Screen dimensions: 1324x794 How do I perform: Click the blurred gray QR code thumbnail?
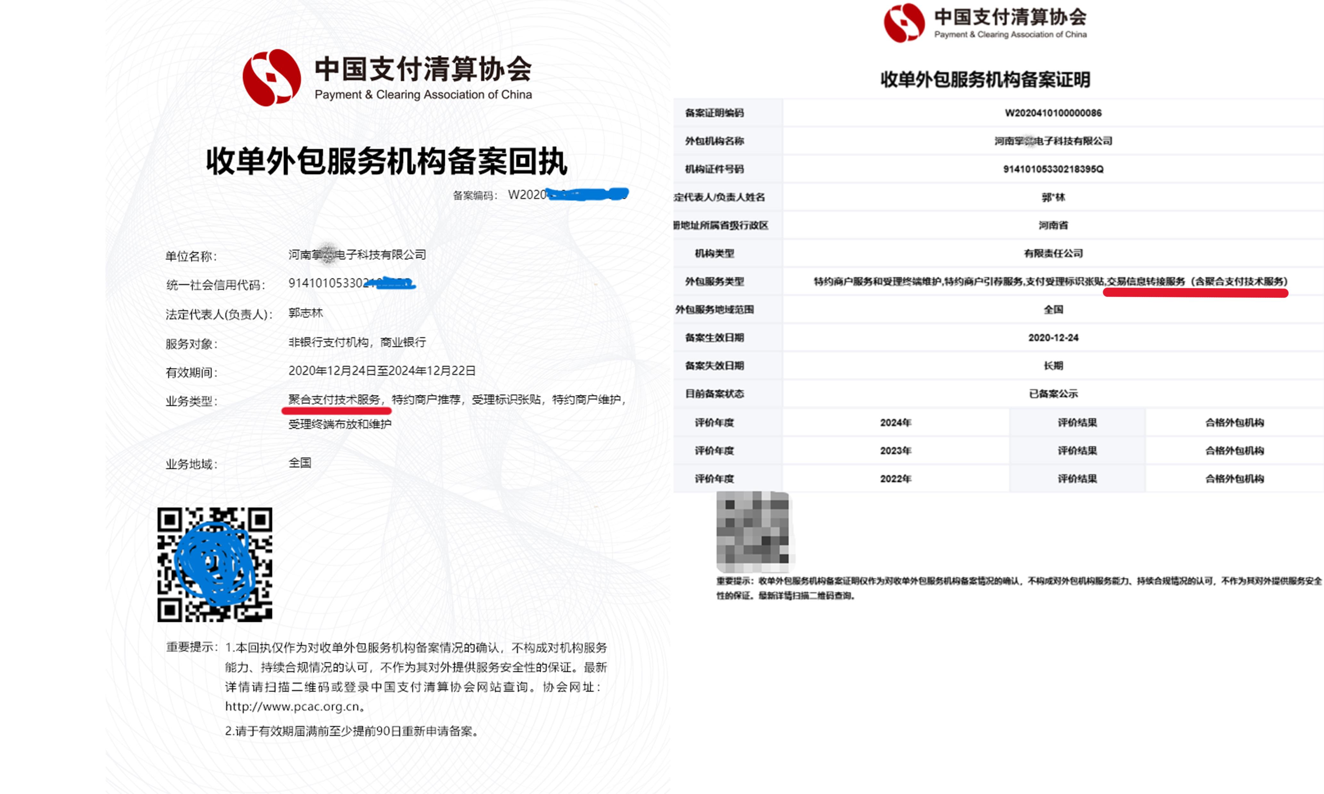pos(752,532)
